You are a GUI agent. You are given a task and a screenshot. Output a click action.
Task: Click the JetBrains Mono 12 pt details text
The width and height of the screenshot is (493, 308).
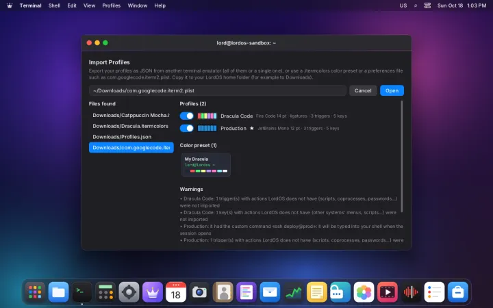click(298, 128)
